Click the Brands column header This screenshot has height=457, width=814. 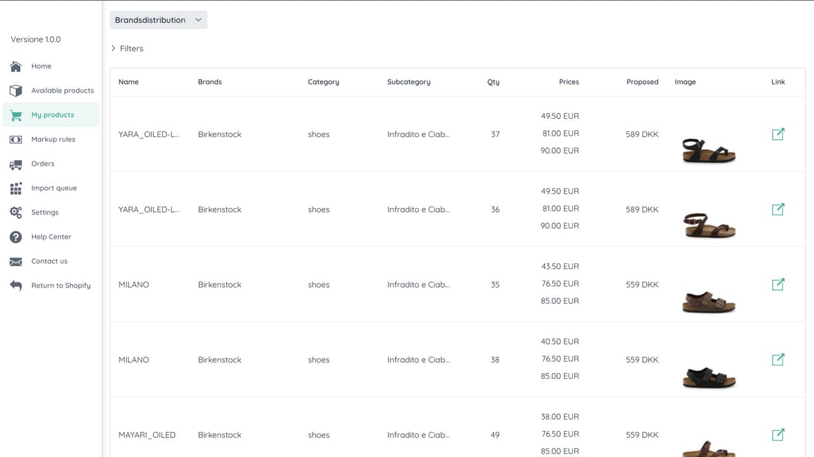click(x=210, y=82)
